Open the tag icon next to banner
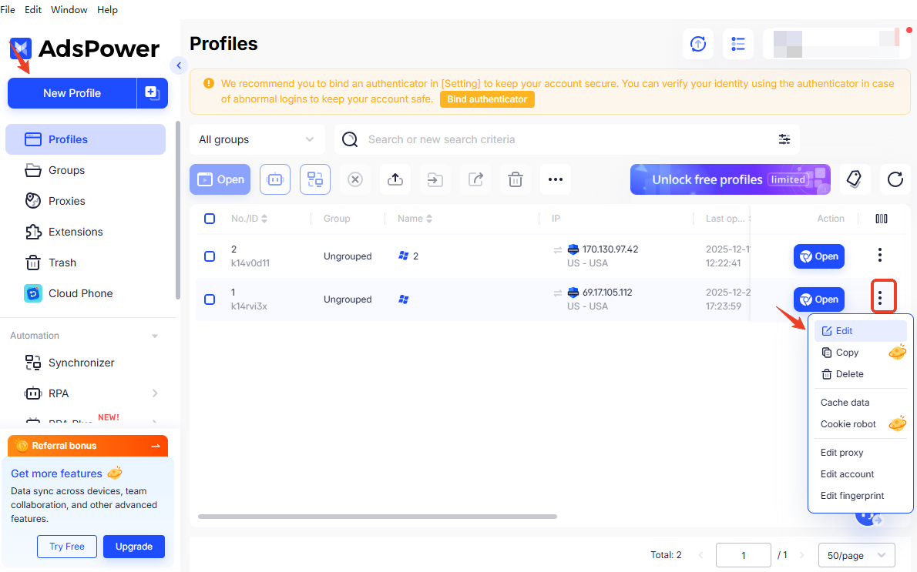Screen dimensions: 917x572 tap(853, 179)
